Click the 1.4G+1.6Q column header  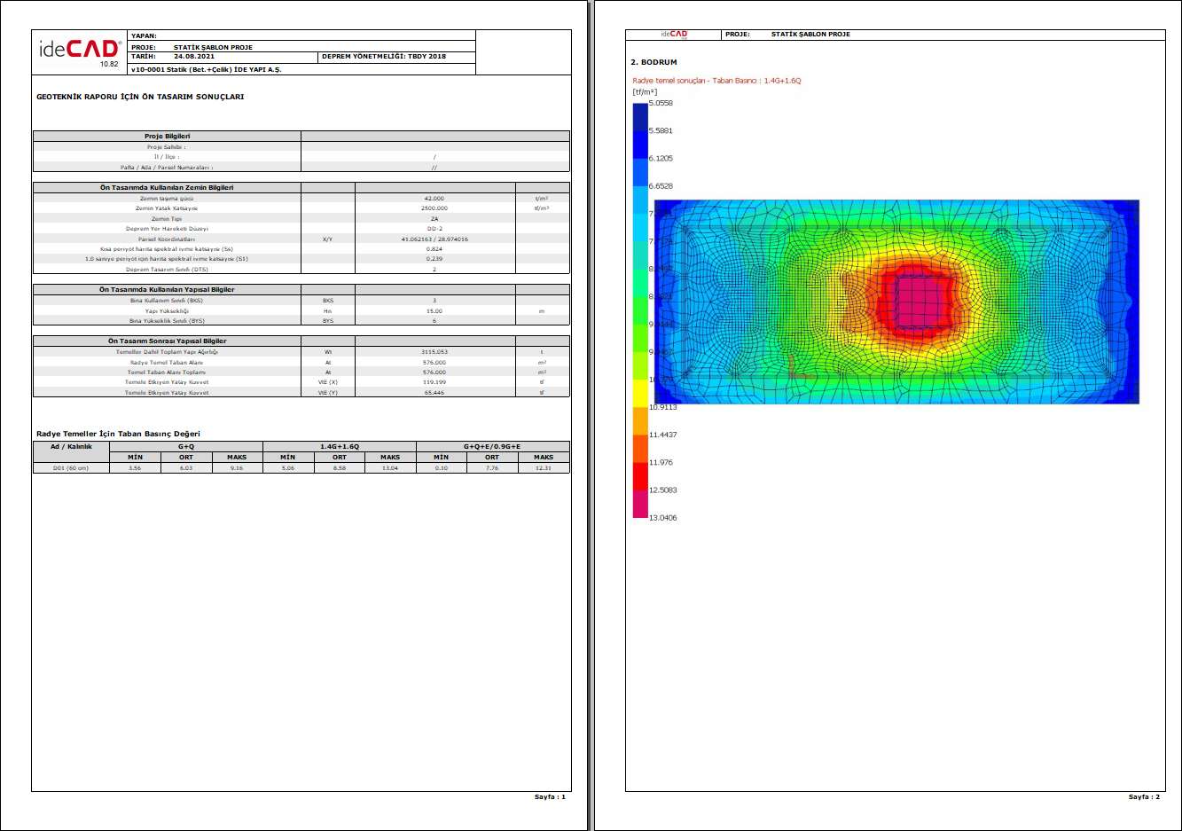click(340, 447)
